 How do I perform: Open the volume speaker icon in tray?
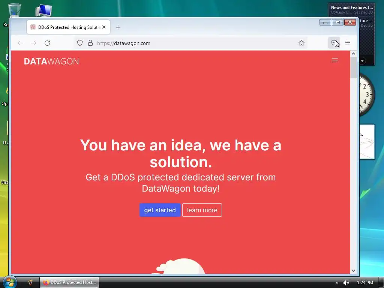pos(346,283)
